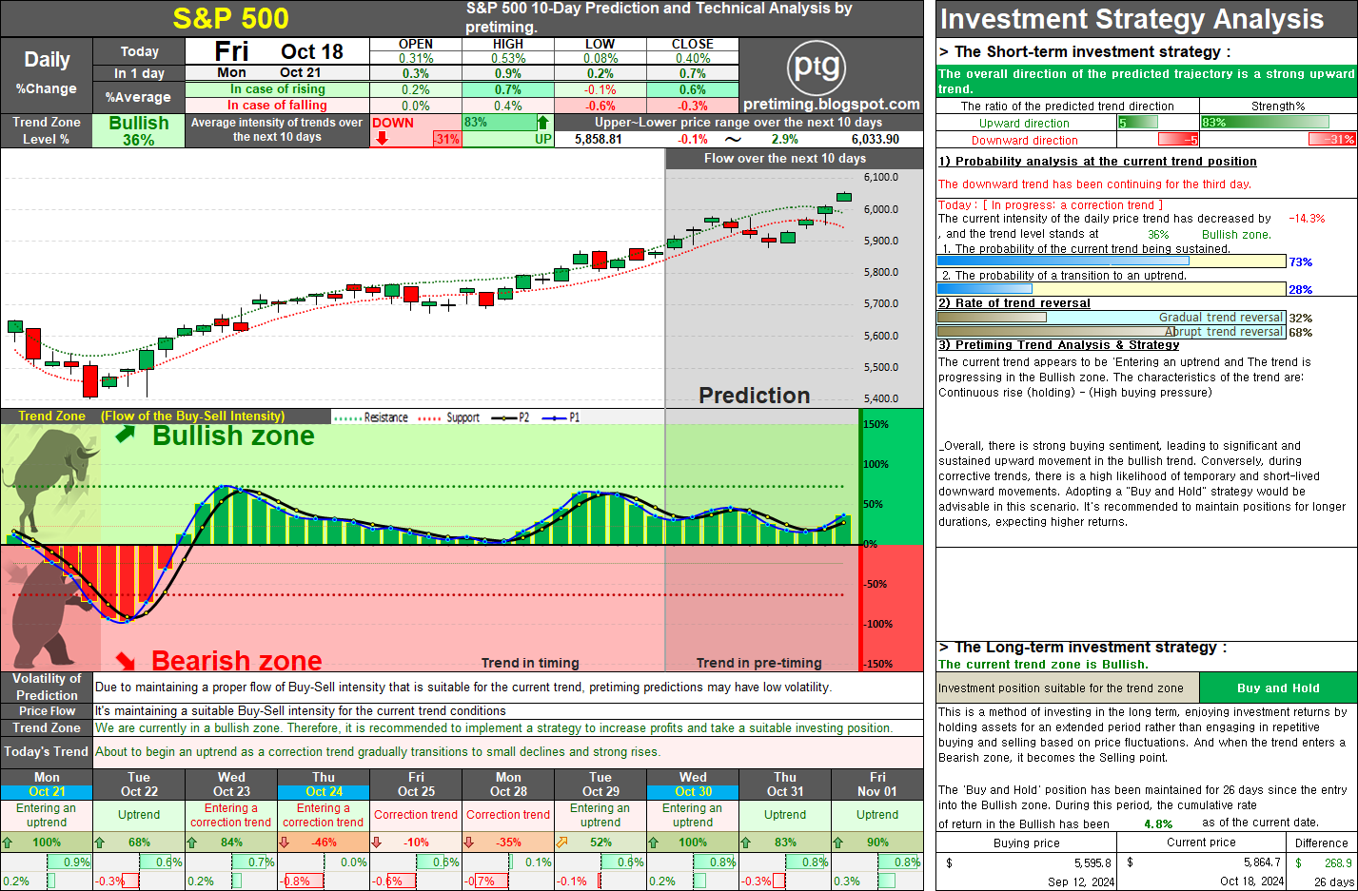
Task: Click green up arrow beside Oct 30's 100%
Action: 654,842
